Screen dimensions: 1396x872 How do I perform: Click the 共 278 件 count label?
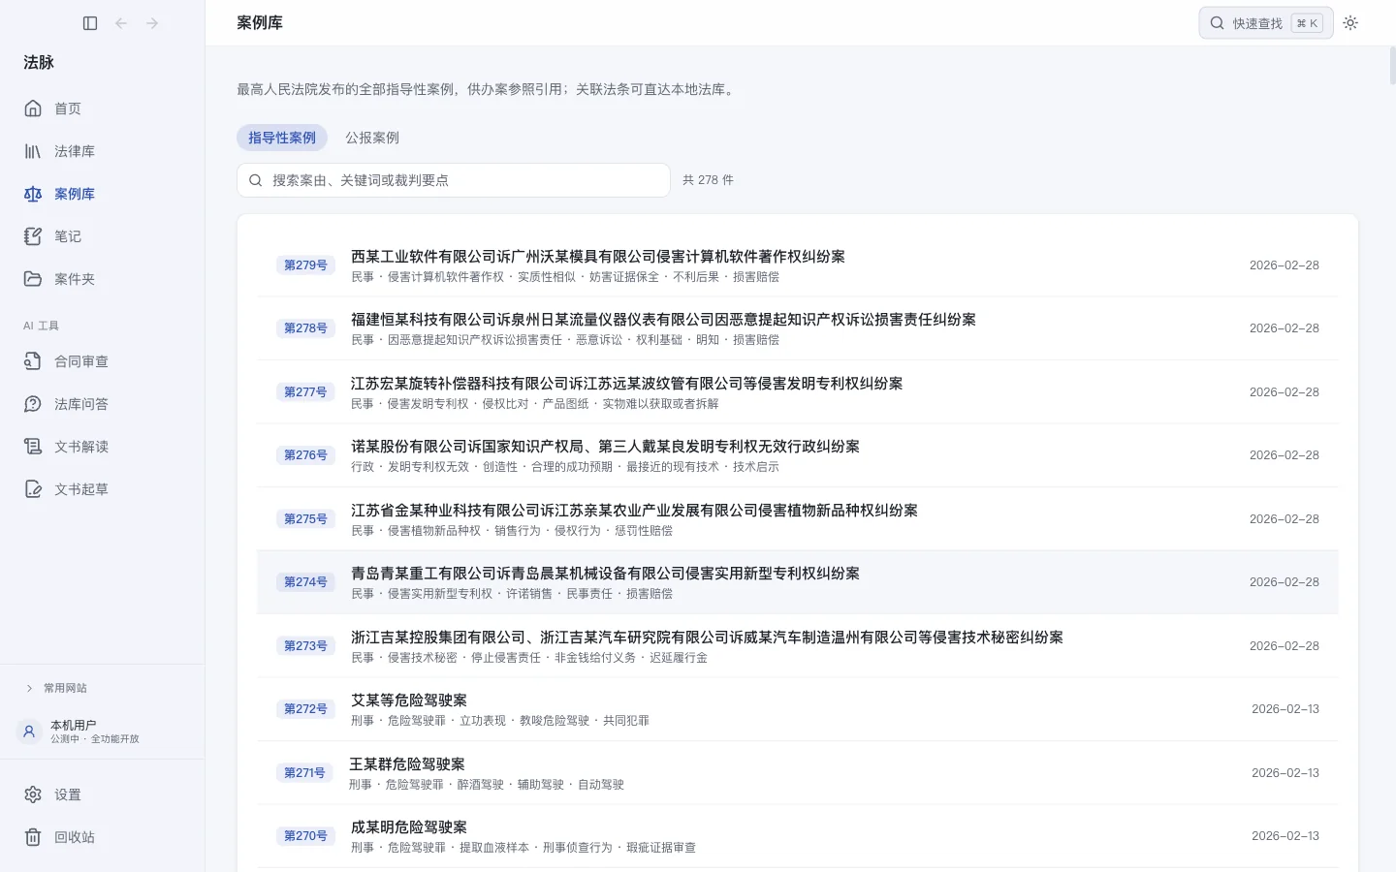tap(708, 180)
